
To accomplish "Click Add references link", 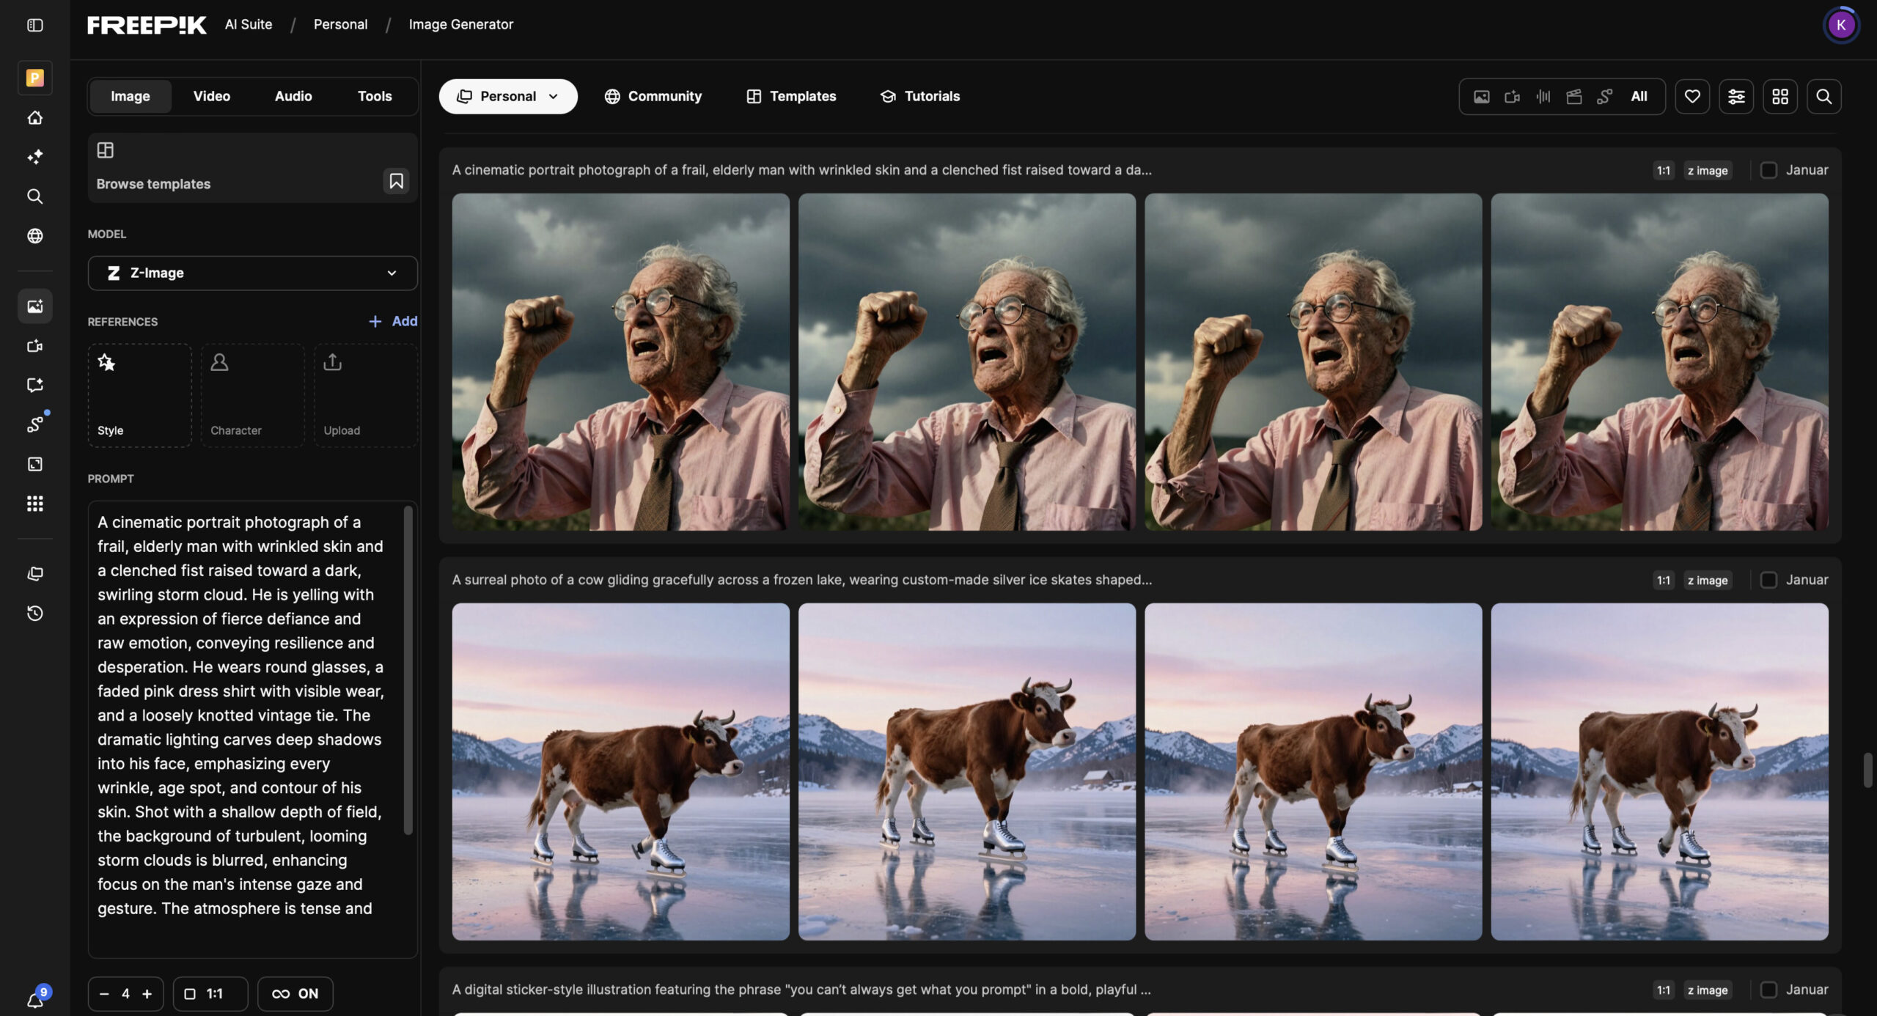I will click(393, 321).
